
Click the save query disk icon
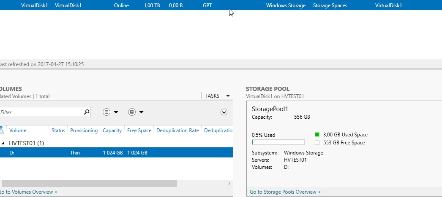tap(132, 112)
